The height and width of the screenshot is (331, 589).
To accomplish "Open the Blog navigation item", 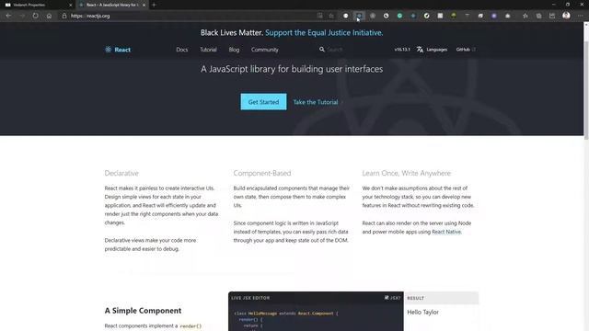I will point(234,50).
